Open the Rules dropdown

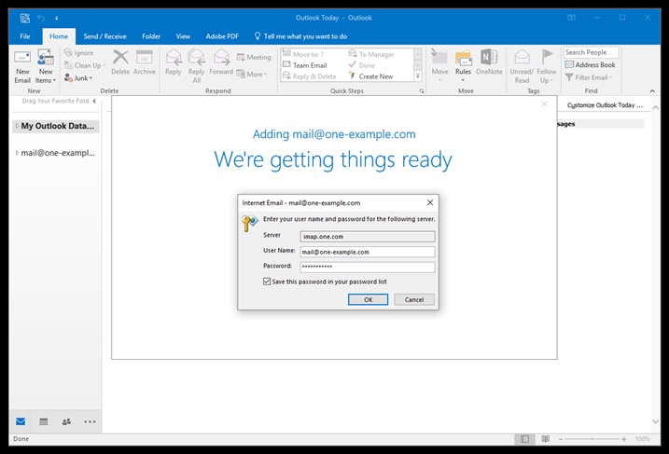click(x=463, y=66)
